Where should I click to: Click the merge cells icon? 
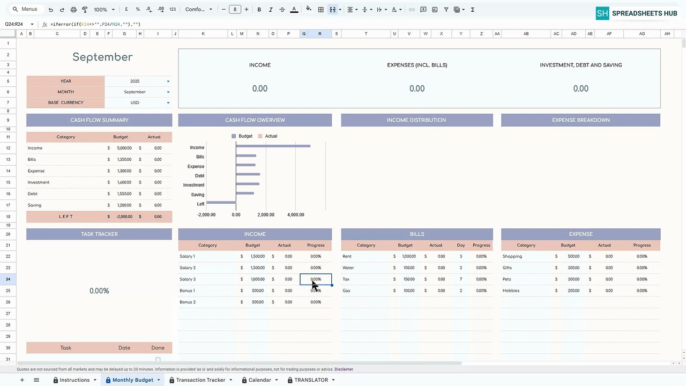point(332,10)
